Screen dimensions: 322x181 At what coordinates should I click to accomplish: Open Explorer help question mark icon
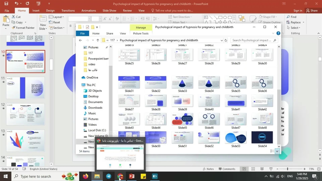(x=278, y=33)
